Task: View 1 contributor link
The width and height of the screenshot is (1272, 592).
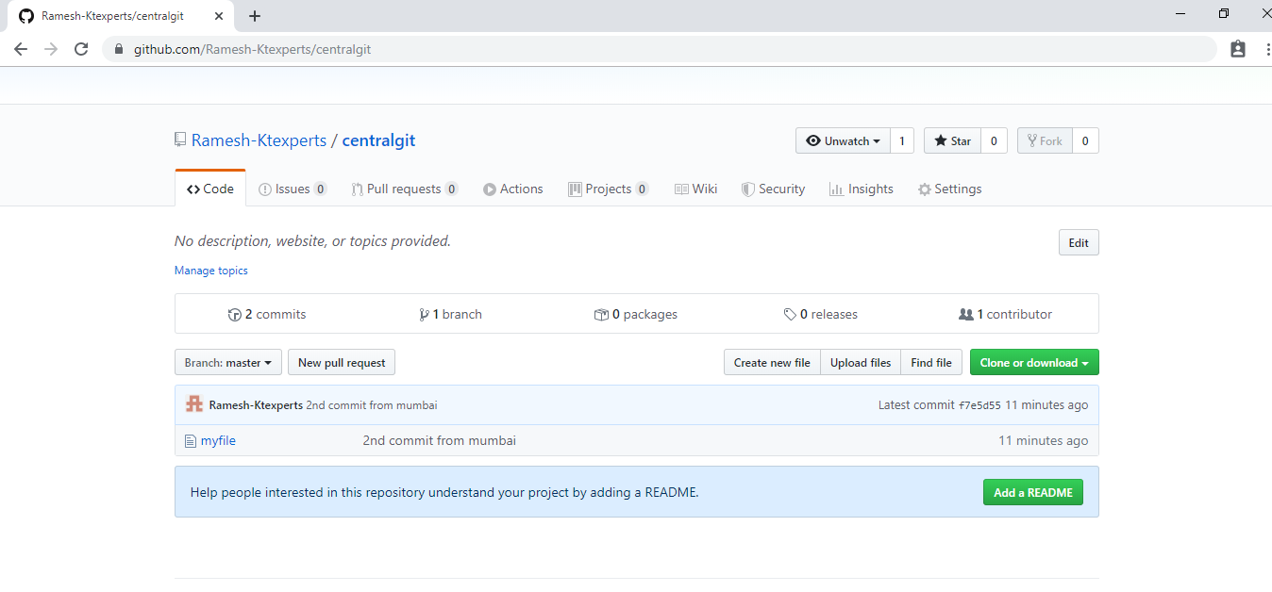Action: pyautogui.click(x=1006, y=315)
